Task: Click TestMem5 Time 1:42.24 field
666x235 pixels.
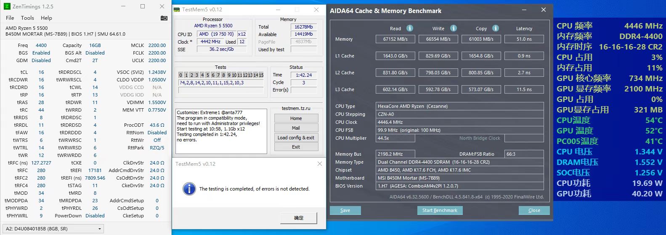Action: (303, 75)
